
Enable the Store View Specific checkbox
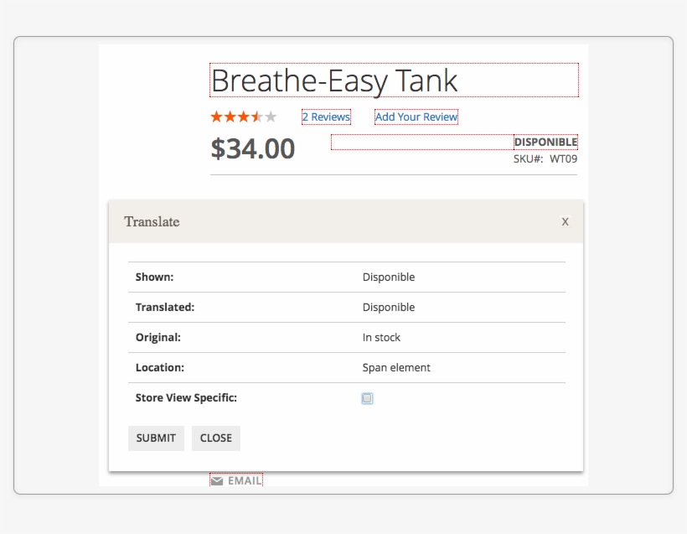click(x=367, y=397)
